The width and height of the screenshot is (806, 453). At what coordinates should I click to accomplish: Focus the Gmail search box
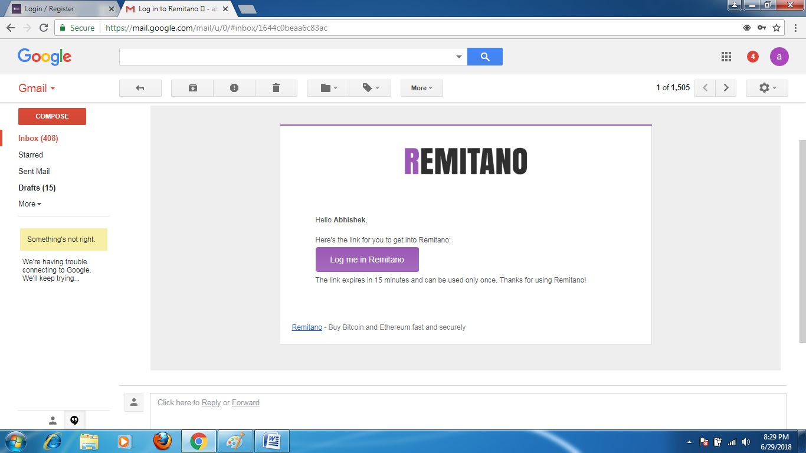coord(287,57)
